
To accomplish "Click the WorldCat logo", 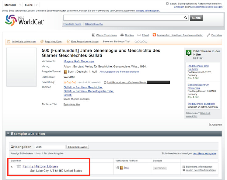I will 25,20.
